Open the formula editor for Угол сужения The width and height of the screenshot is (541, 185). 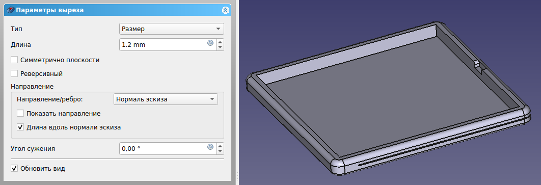coord(210,147)
